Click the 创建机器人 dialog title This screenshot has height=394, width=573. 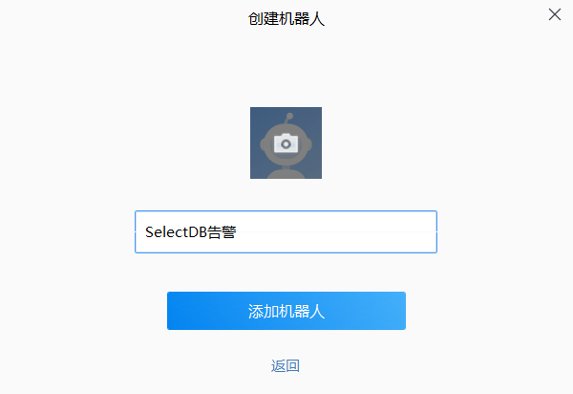286,19
